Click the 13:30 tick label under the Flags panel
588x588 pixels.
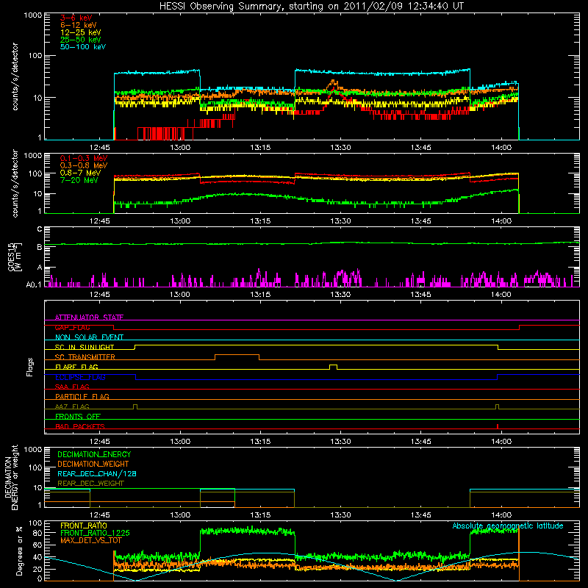click(x=340, y=442)
